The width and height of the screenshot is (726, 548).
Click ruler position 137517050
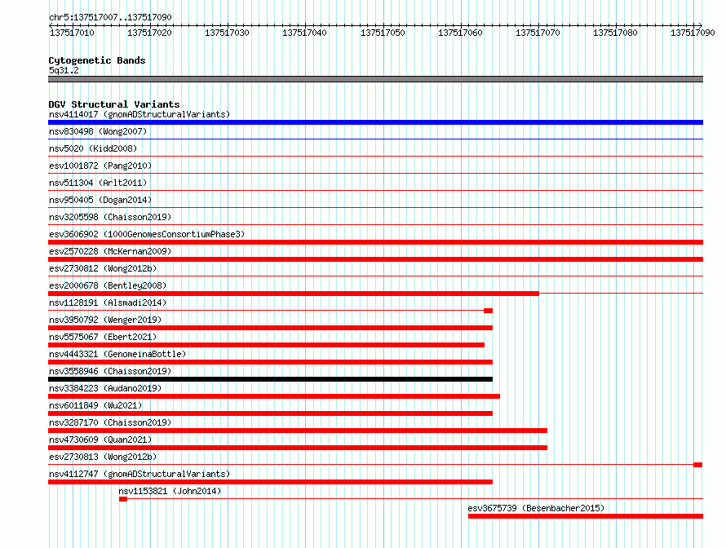tap(383, 33)
